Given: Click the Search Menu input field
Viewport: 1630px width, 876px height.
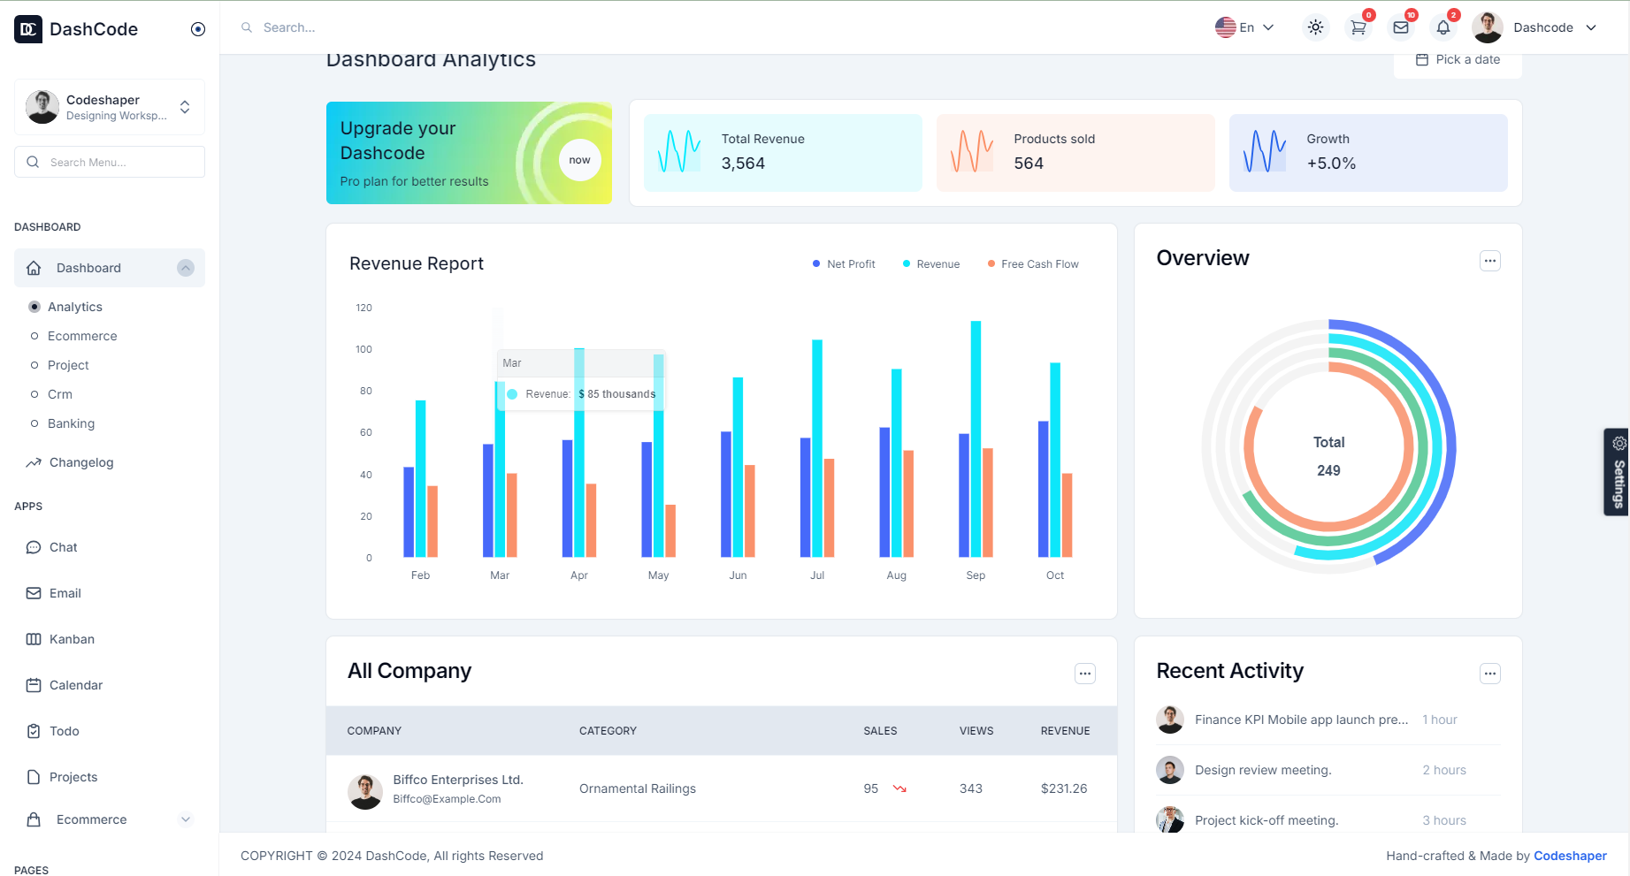Looking at the screenshot, I should point(110,162).
